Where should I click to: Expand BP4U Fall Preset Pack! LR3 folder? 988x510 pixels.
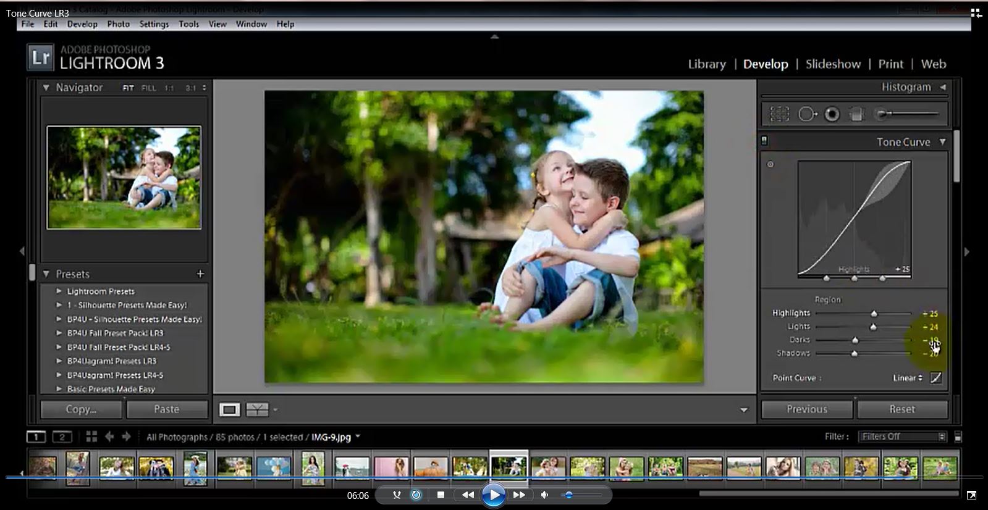pos(59,333)
